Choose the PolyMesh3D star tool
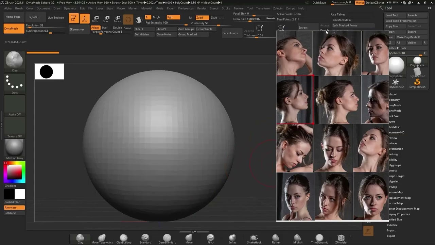This screenshot has width=435, height=245. click(396, 83)
